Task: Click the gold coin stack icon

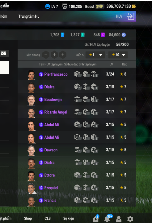Action: (x=133, y=6)
